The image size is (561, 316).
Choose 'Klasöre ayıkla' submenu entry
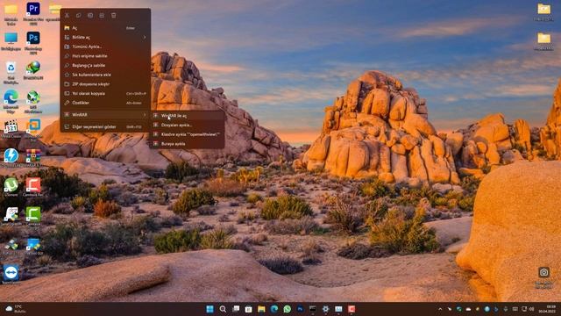tap(188, 134)
